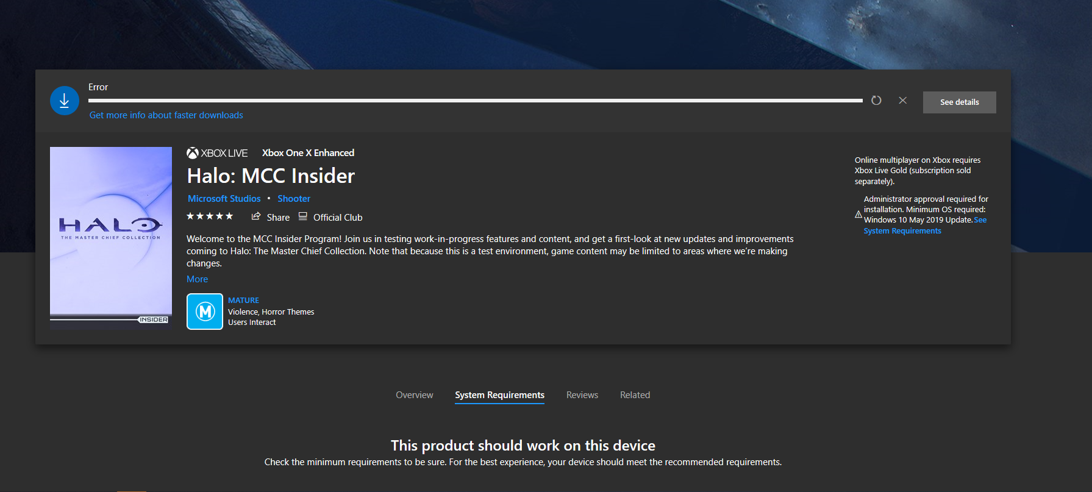Click the 'Check the minimum requirements' sentence
The width and height of the screenshot is (1092, 492).
coord(523,462)
